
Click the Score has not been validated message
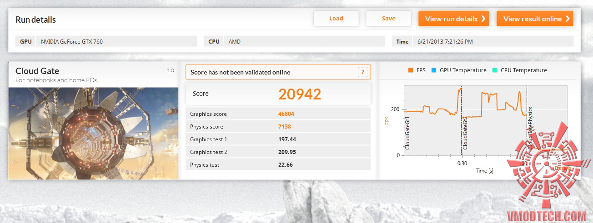click(x=240, y=72)
